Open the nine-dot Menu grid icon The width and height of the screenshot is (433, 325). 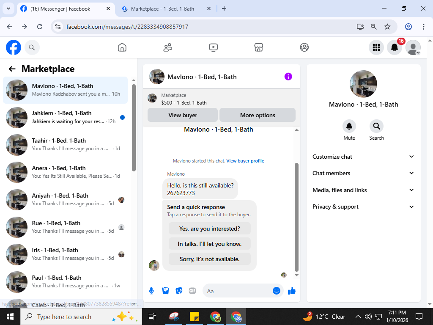tap(376, 47)
